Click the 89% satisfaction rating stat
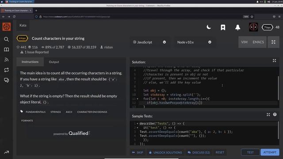The image size is (283, 159). 53,47
